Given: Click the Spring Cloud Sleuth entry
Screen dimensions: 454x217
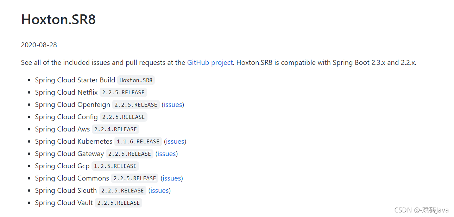Looking at the screenshot, I should coord(65,190).
